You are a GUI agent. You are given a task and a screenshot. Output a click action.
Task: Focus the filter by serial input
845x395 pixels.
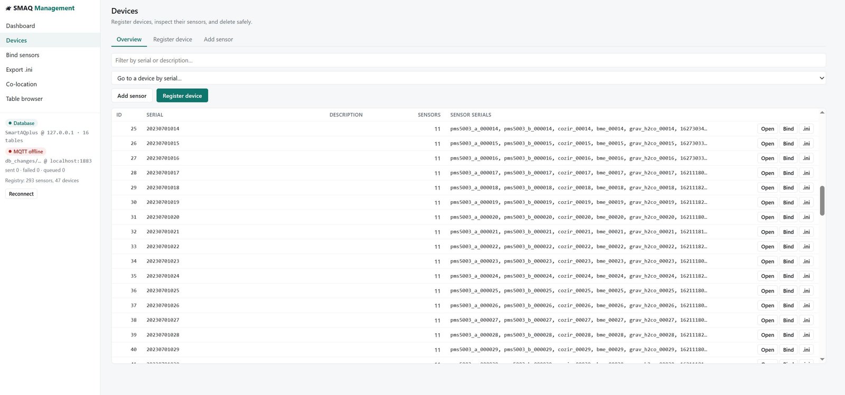tap(468, 60)
